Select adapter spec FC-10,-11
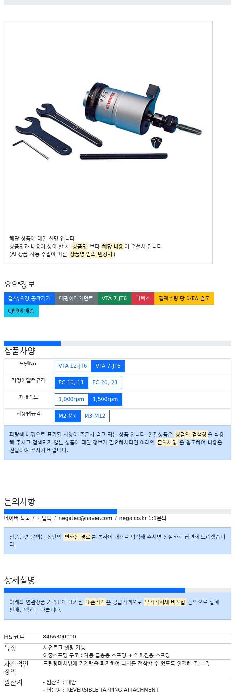This screenshot has height=694, width=235. click(71, 383)
